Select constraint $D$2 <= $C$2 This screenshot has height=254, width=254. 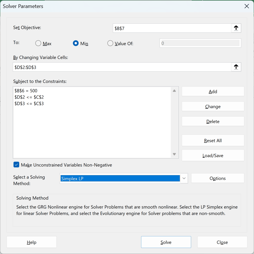[x=29, y=97]
